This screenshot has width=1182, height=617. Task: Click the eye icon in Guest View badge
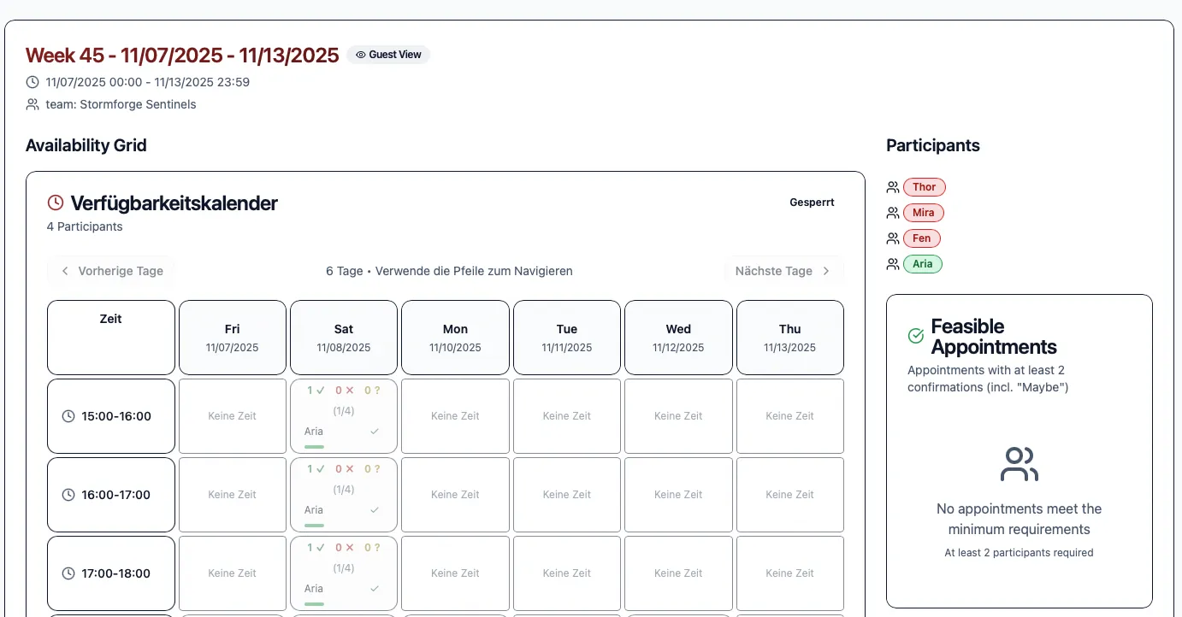click(x=361, y=55)
